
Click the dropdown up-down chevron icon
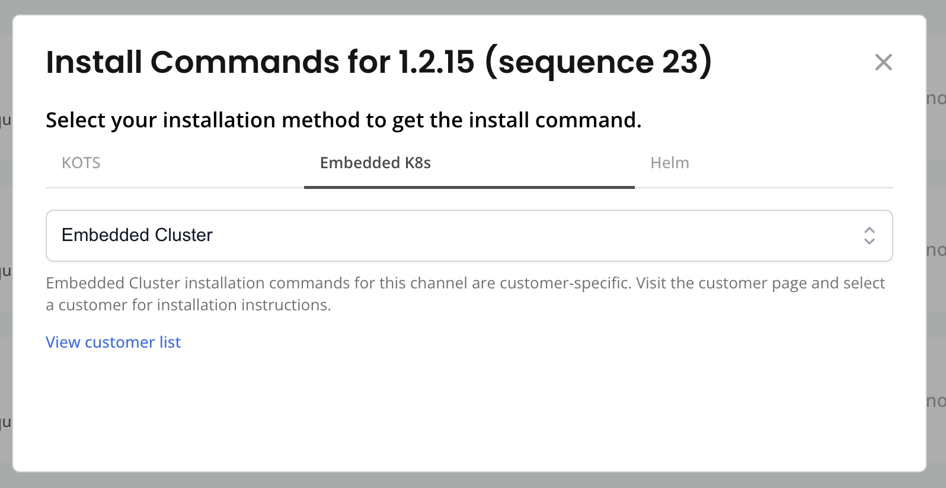tap(869, 236)
